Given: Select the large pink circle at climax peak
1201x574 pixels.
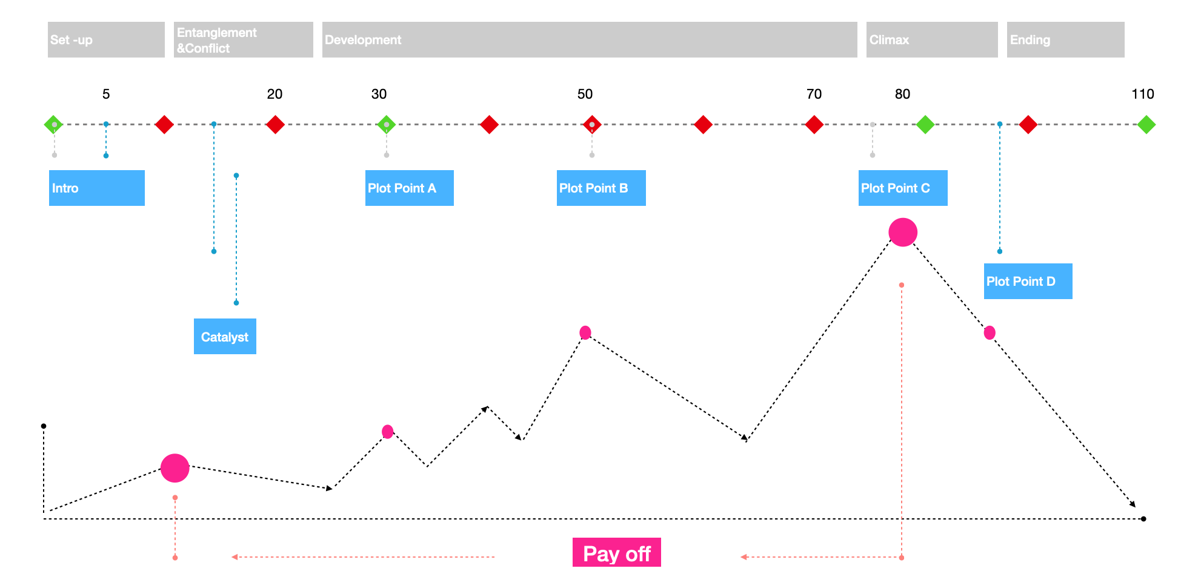Looking at the screenshot, I should pos(902,233).
